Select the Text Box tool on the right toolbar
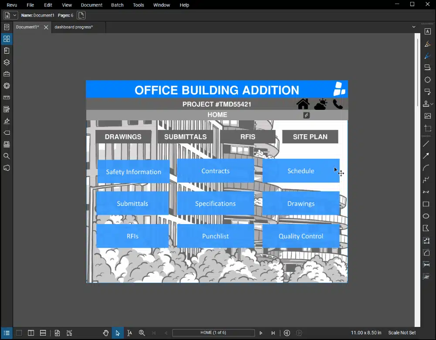 coord(428,31)
